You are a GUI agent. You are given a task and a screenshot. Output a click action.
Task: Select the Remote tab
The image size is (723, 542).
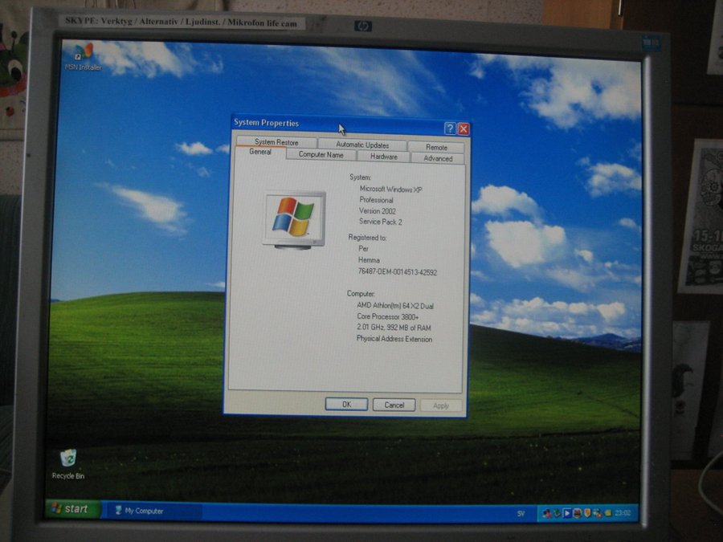pyautogui.click(x=437, y=147)
